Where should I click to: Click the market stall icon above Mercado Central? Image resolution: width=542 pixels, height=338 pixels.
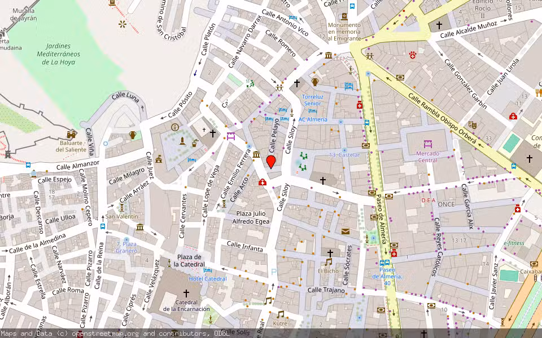tap(427, 144)
